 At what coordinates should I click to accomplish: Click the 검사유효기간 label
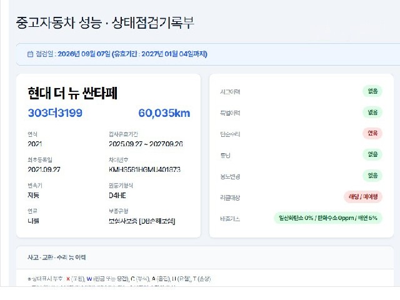click(123, 134)
